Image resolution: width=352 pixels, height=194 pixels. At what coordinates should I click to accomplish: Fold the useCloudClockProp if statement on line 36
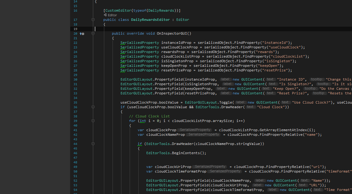pos(93,107)
